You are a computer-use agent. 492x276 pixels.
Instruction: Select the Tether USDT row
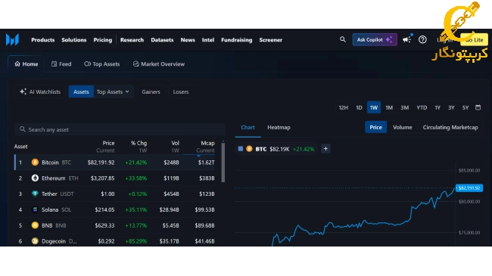tap(115, 194)
